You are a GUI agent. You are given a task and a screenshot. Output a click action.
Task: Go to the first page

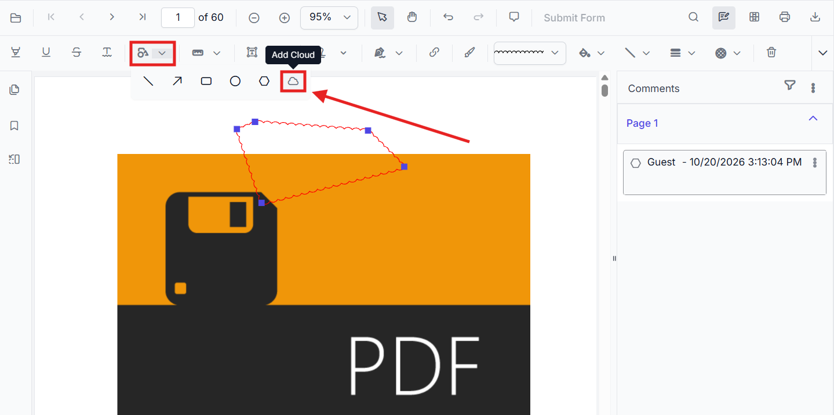pos(51,17)
